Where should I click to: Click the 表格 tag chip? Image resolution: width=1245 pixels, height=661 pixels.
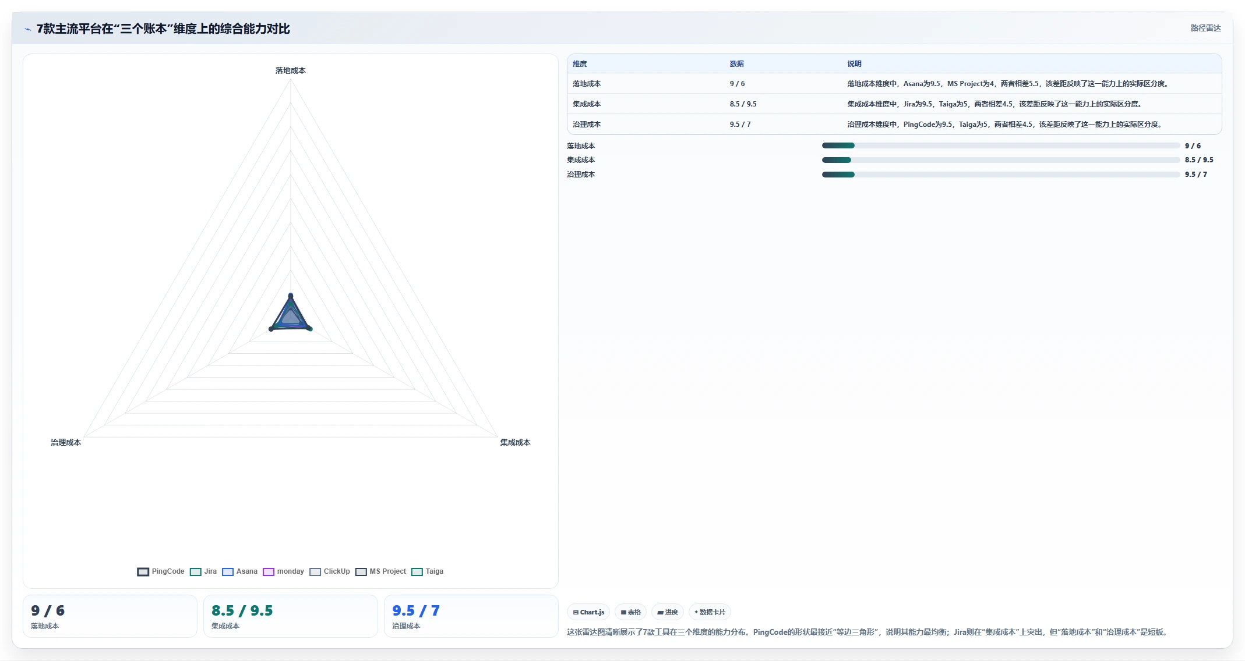click(x=630, y=612)
